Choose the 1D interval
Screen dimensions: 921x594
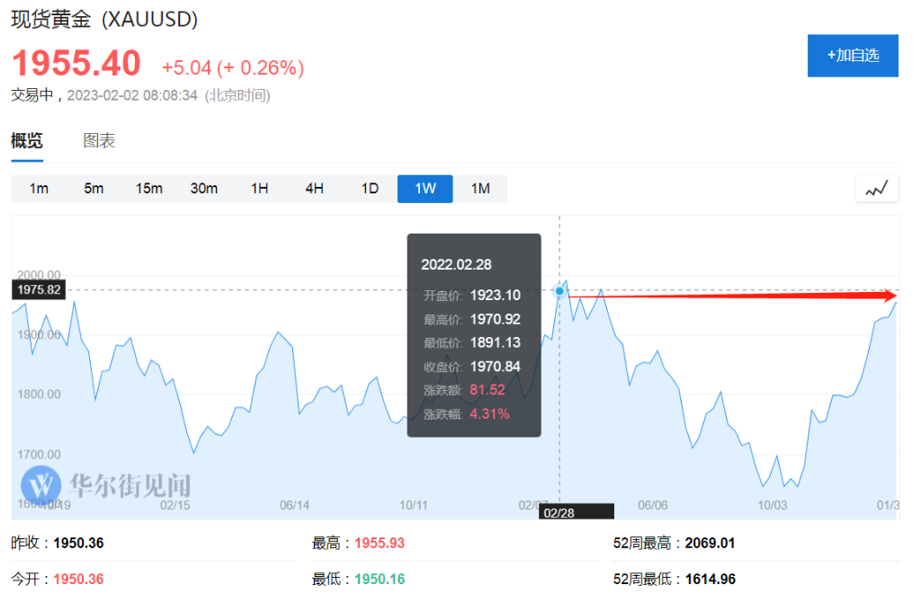370,189
